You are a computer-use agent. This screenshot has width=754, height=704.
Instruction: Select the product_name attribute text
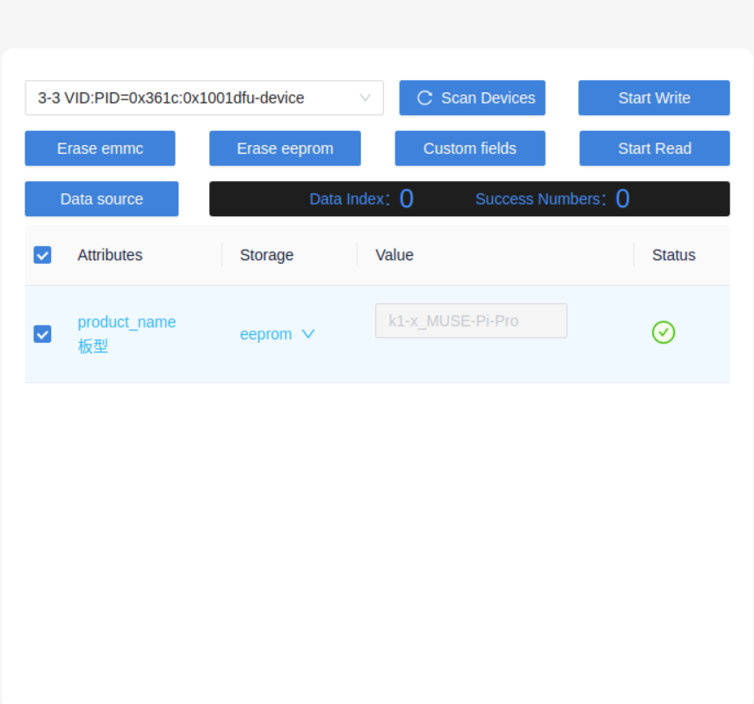(127, 322)
